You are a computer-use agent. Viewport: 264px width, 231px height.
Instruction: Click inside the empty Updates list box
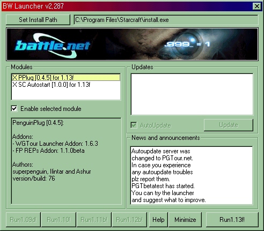[x=192, y=94]
